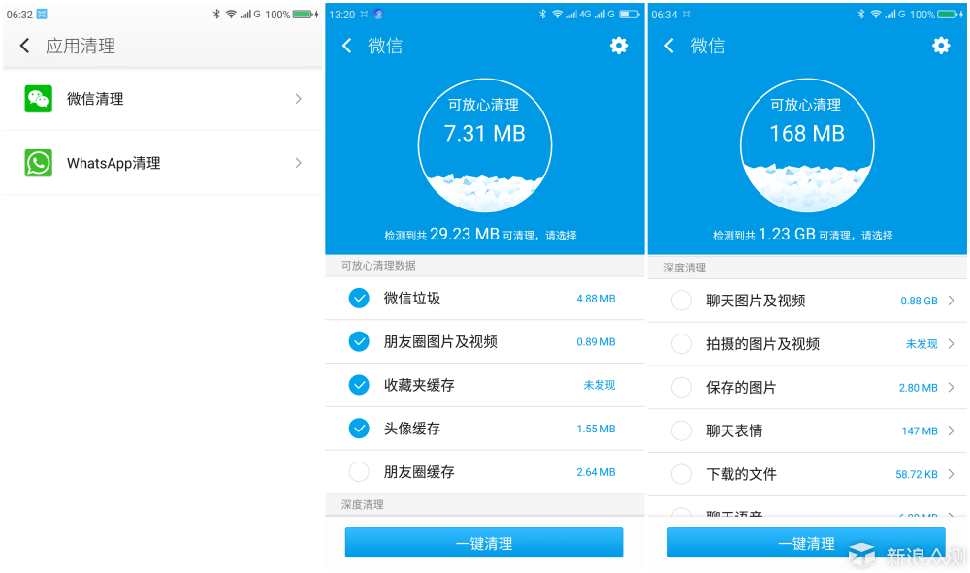Tap 未发现 on 拍摄的图片及视频 row
The image size is (970, 573).
(x=921, y=344)
